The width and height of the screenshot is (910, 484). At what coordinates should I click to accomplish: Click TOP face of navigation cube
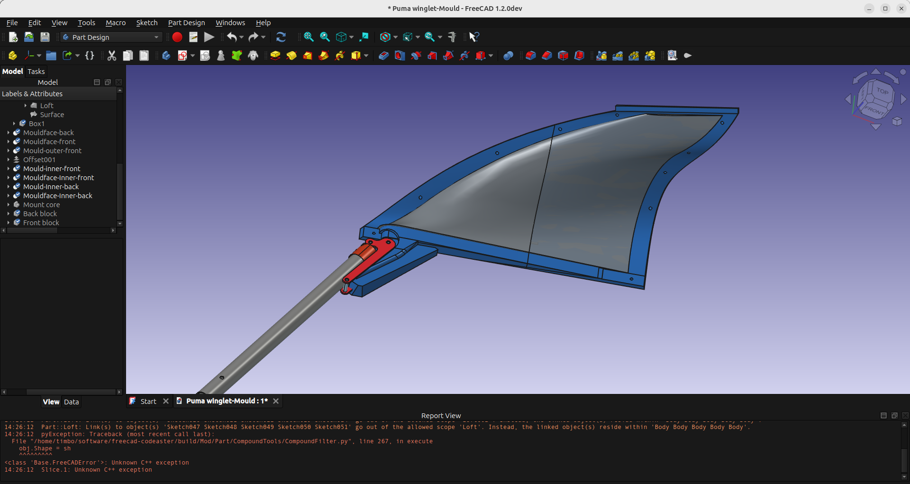pos(882,91)
